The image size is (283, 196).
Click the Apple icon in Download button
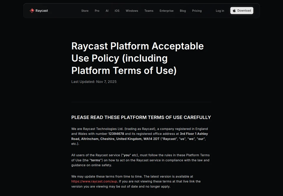[234, 11]
